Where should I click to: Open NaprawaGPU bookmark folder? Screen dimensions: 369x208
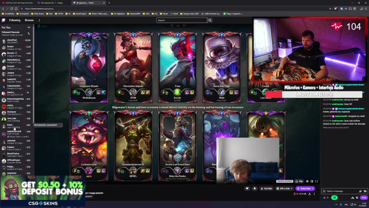(x=133, y=14)
